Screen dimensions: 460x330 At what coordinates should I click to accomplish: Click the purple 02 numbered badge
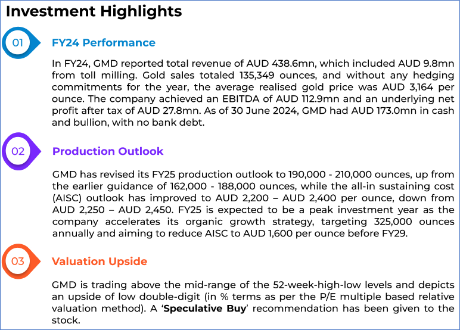click(x=21, y=151)
